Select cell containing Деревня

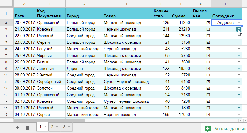pyautogui.click(x=84, y=69)
